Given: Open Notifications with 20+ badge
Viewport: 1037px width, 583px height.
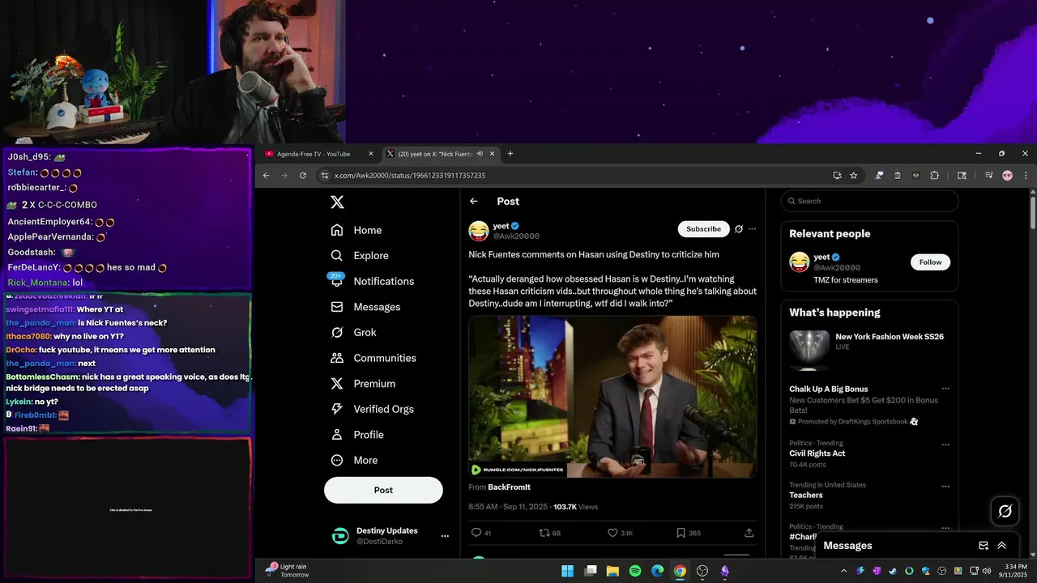Looking at the screenshot, I should (372, 281).
